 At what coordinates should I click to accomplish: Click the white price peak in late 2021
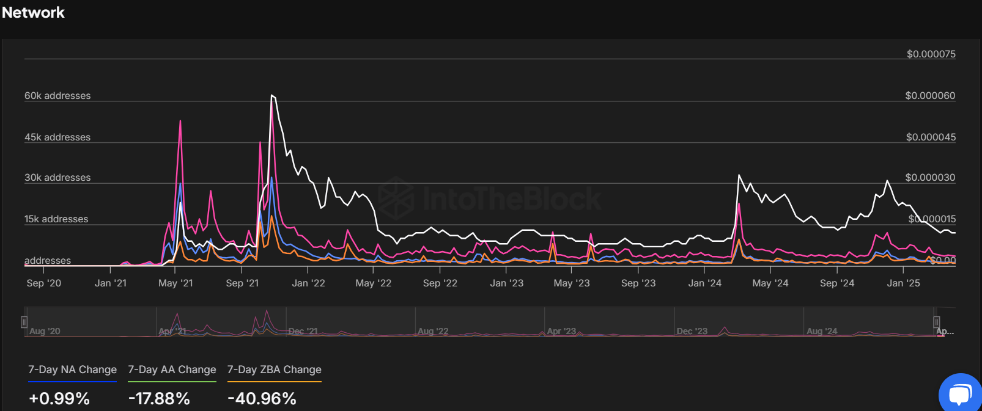(x=272, y=96)
